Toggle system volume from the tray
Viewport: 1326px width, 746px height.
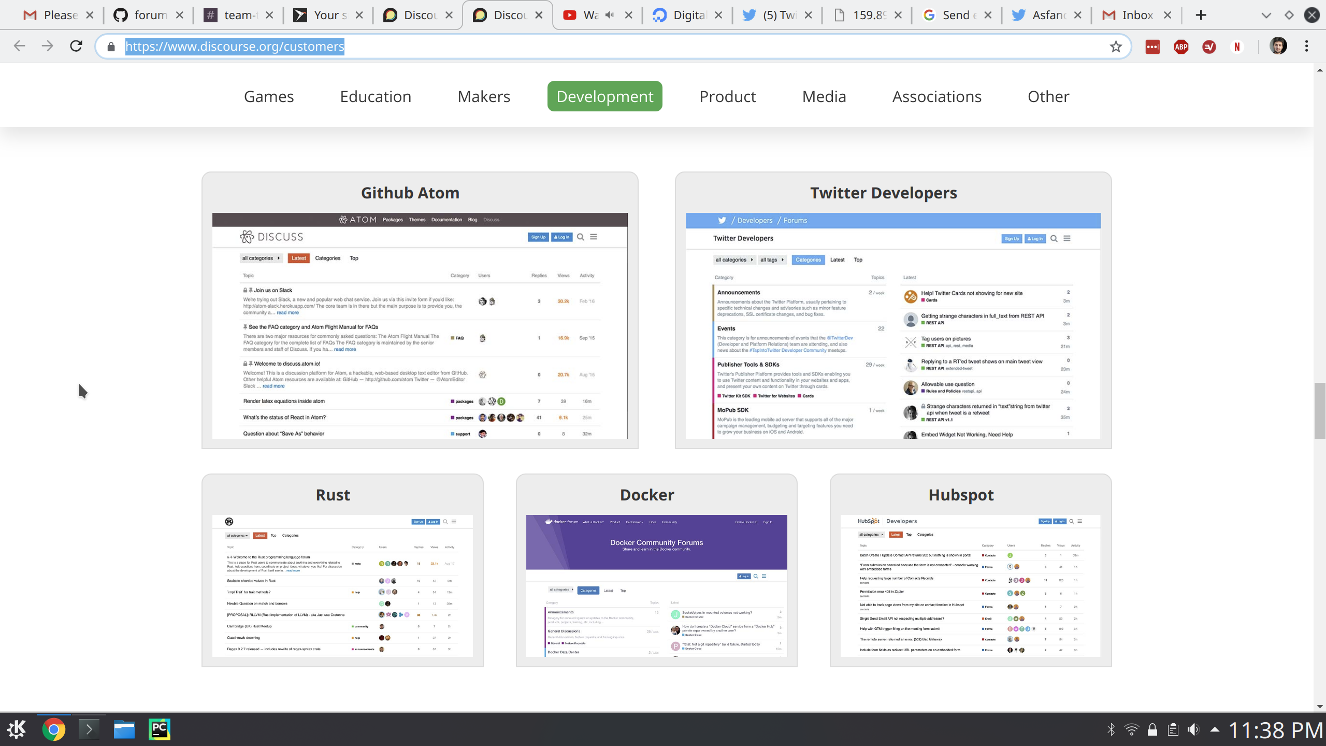[x=1193, y=729]
